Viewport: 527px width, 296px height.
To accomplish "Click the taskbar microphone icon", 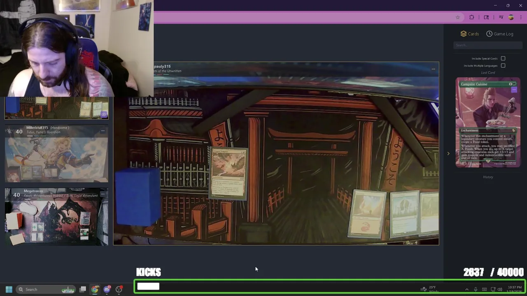I will click(476, 289).
